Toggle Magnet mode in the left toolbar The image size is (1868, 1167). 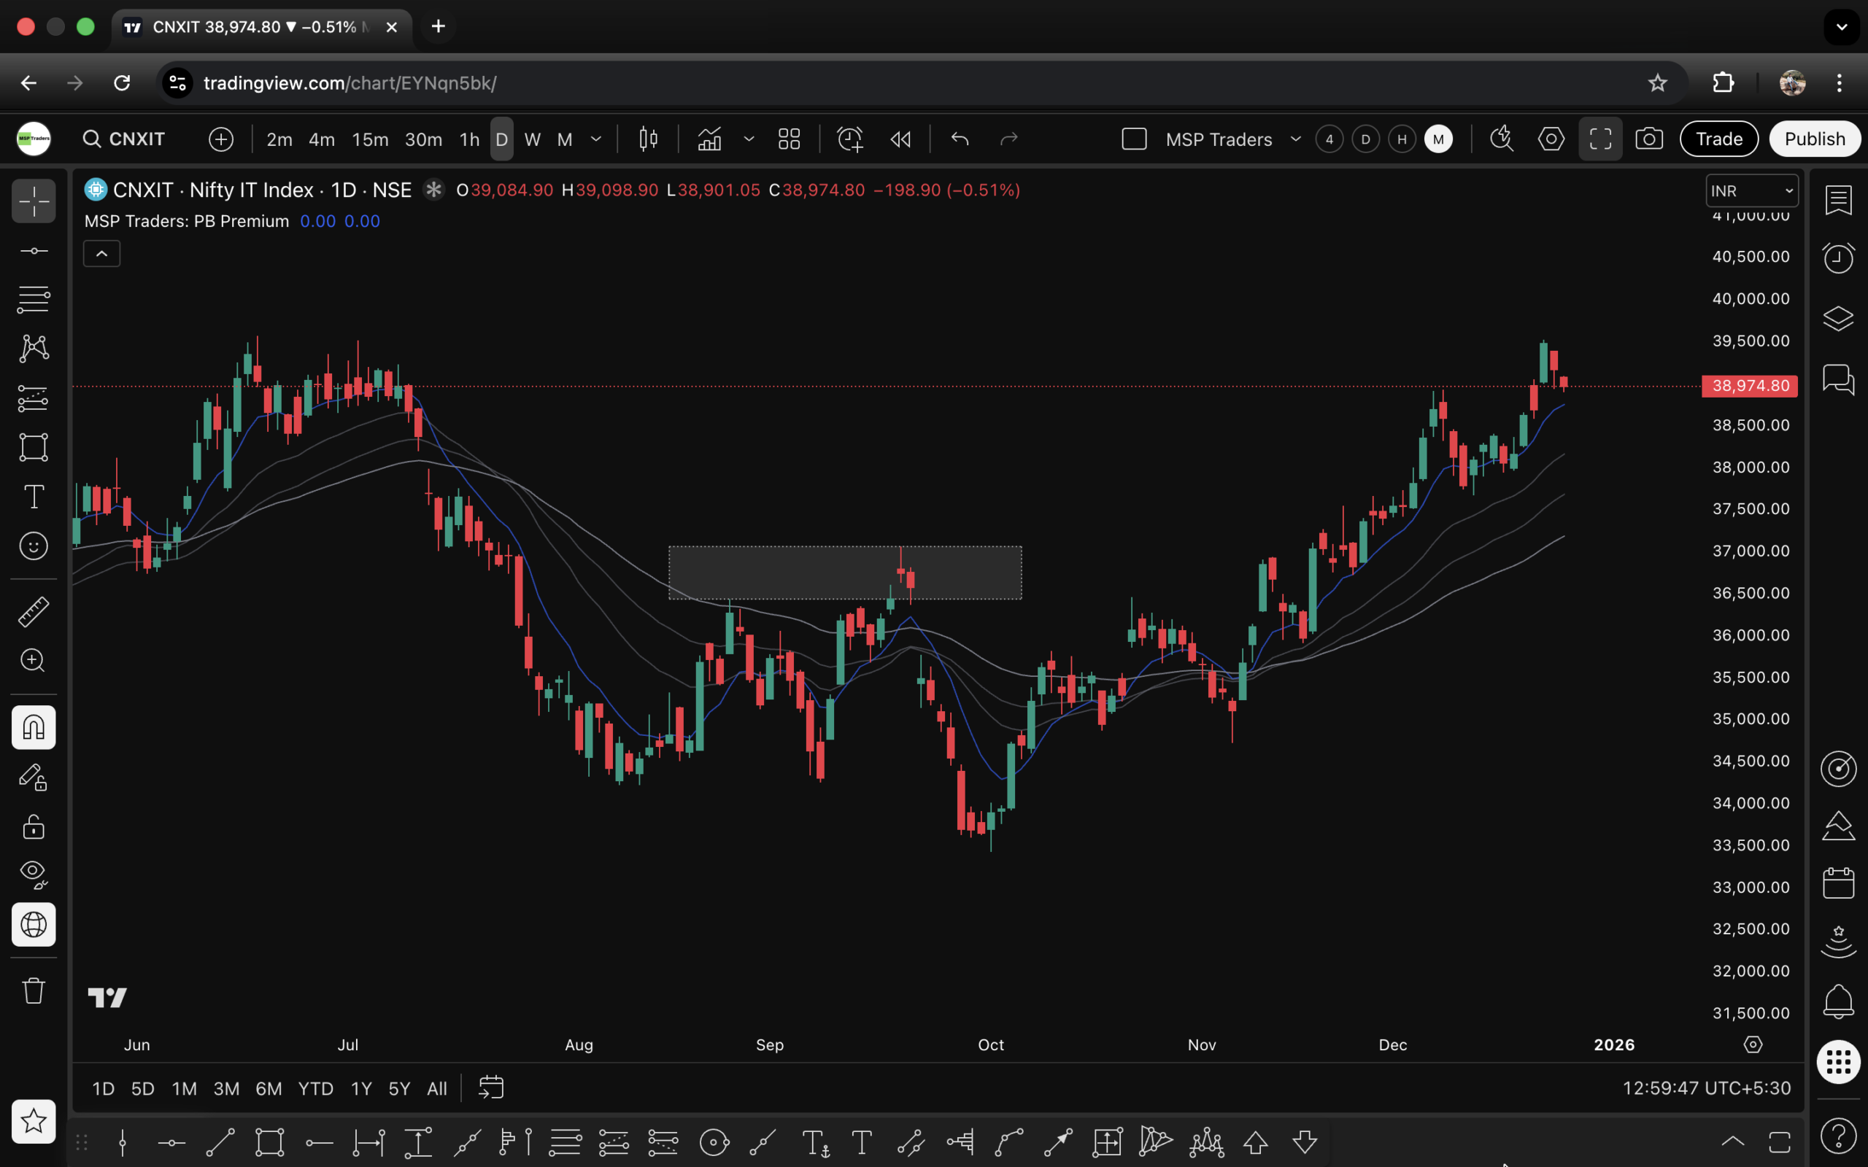[33, 727]
